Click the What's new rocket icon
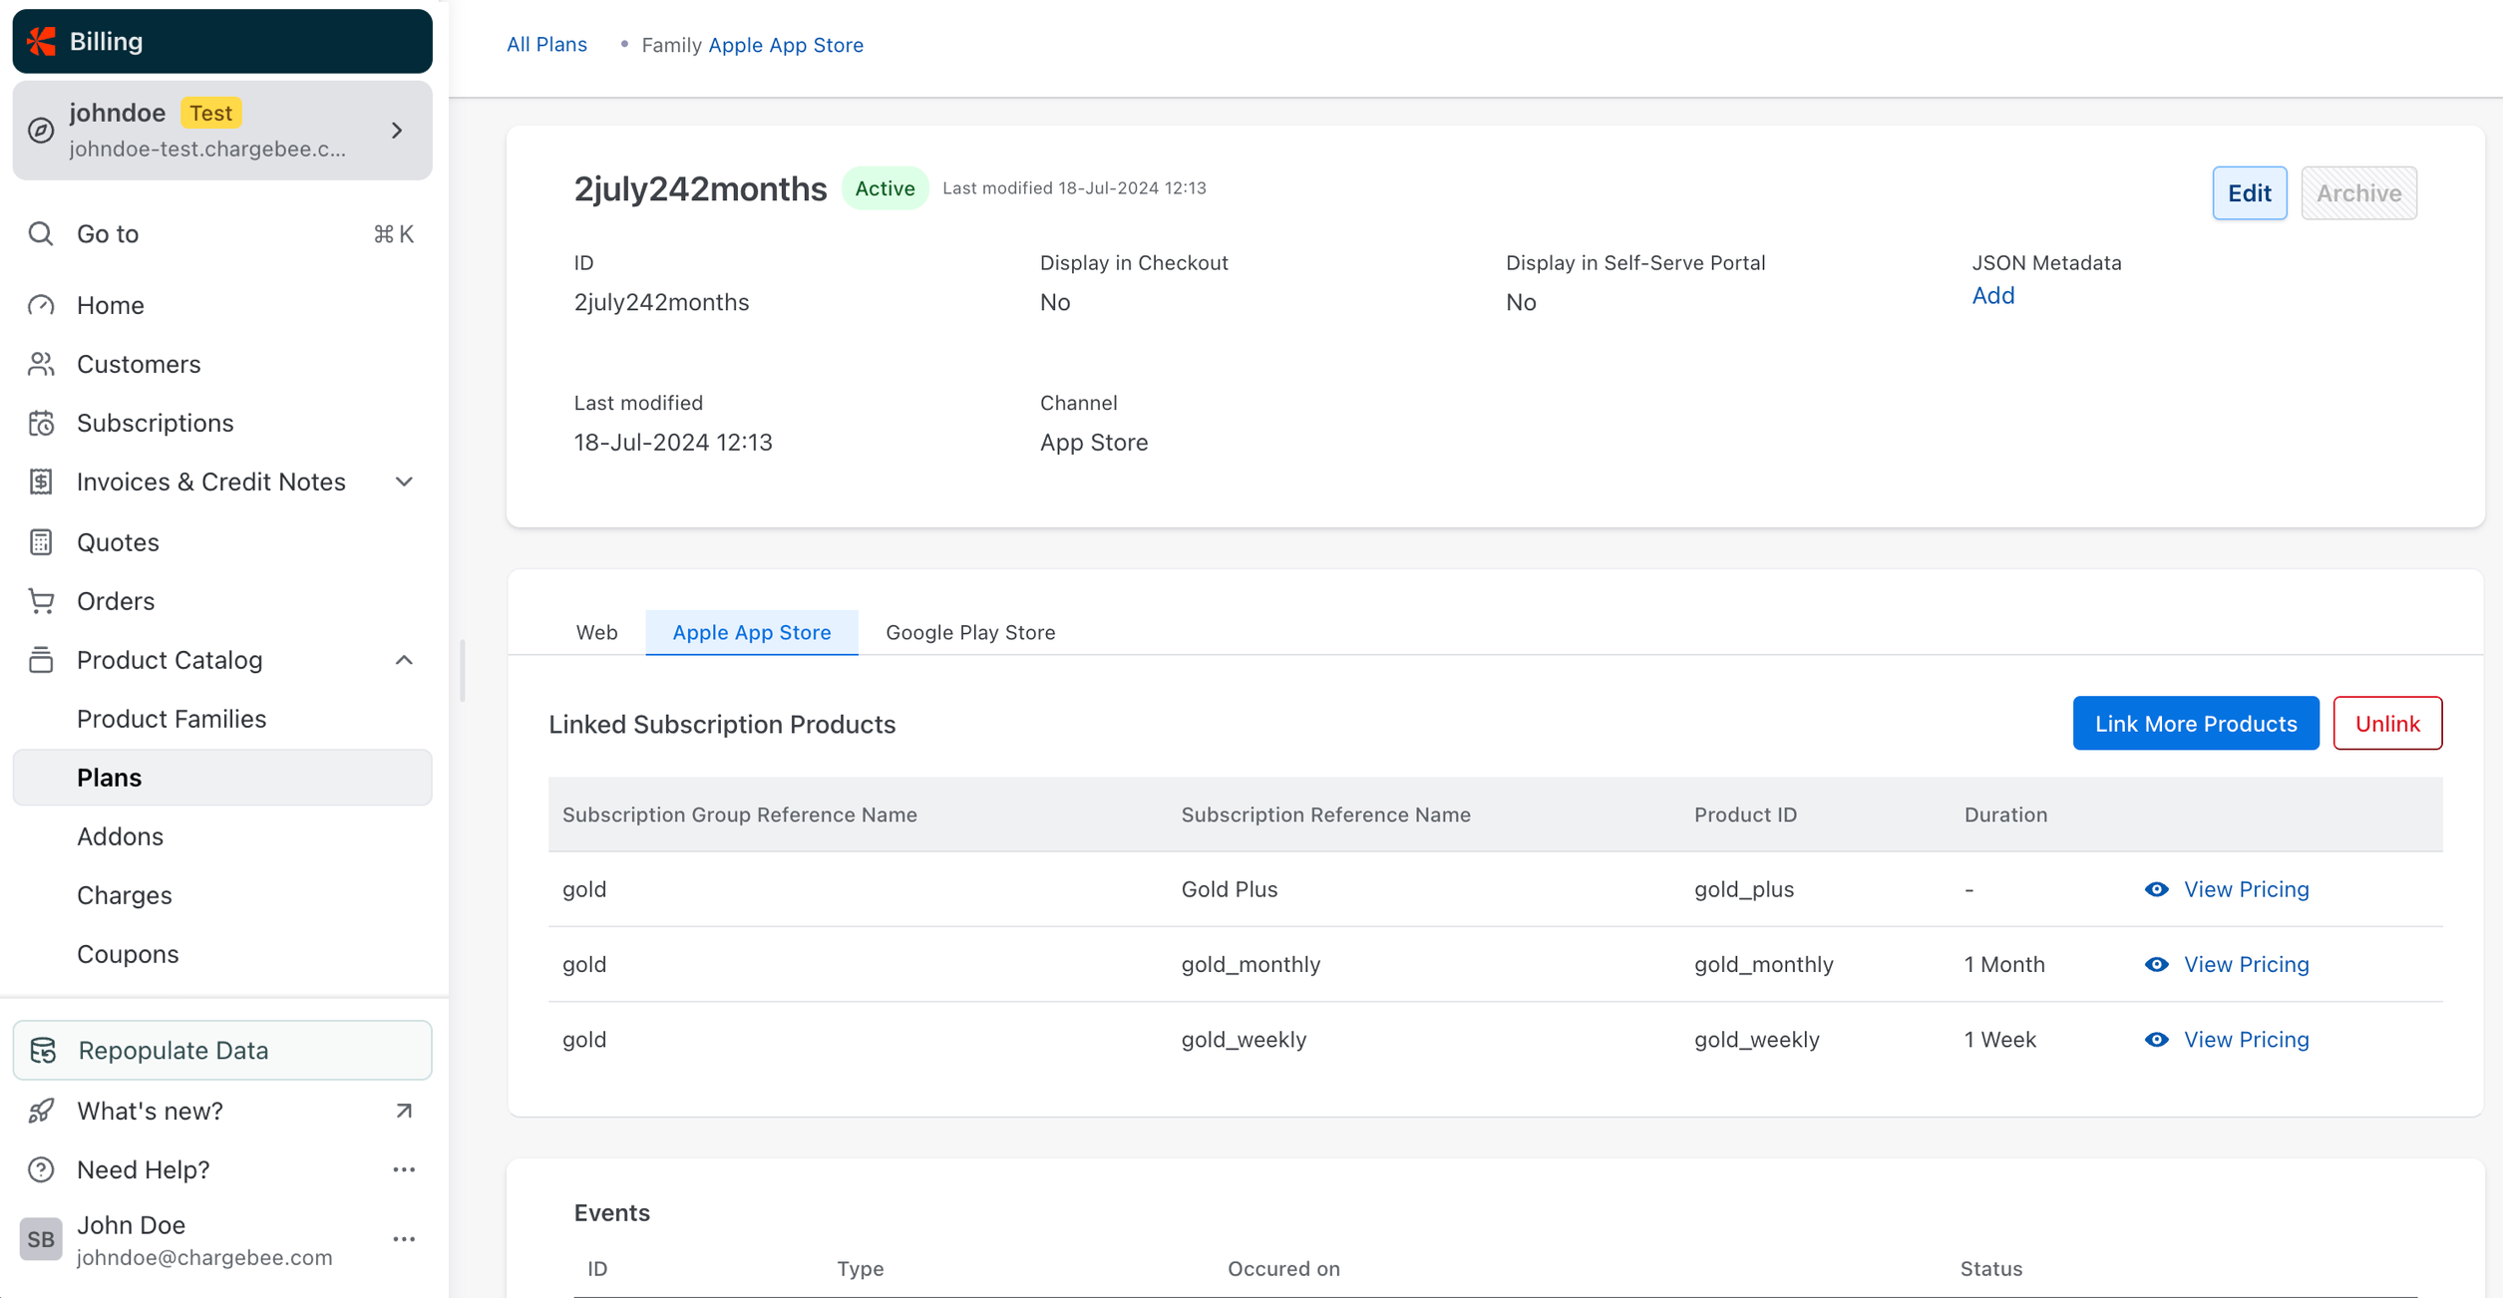The width and height of the screenshot is (2503, 1298). (41, 1111)
